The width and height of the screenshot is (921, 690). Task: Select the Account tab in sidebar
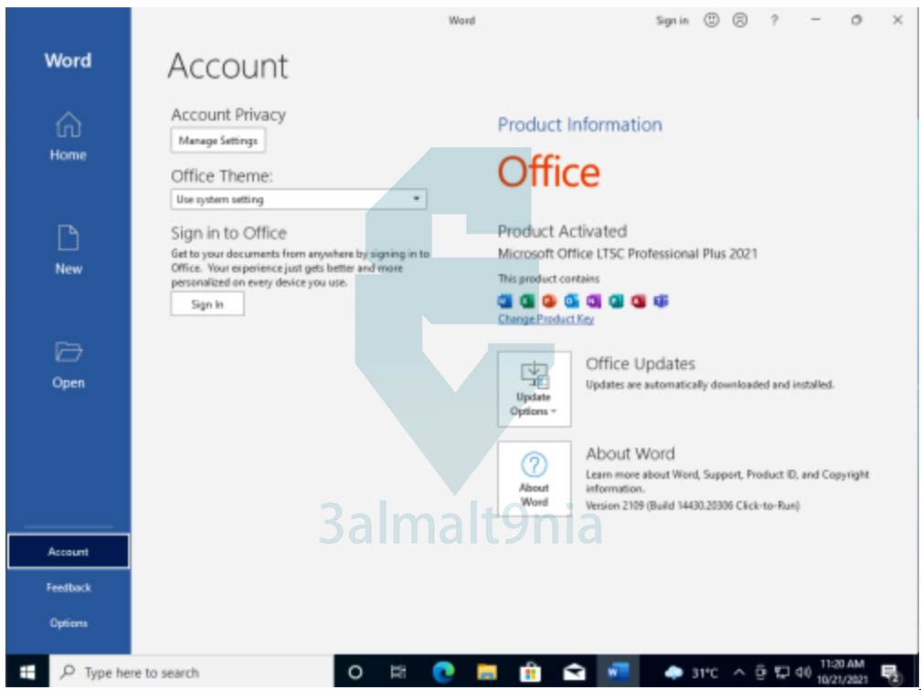69,551
